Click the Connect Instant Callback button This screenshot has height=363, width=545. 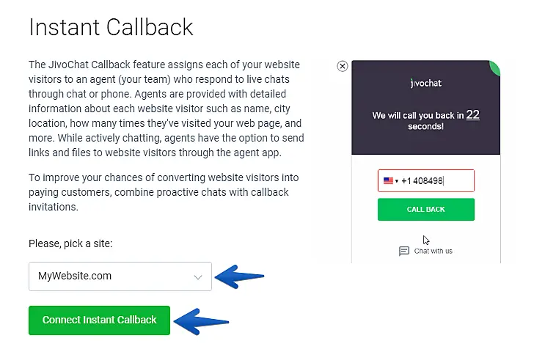[x=99, y=320]
